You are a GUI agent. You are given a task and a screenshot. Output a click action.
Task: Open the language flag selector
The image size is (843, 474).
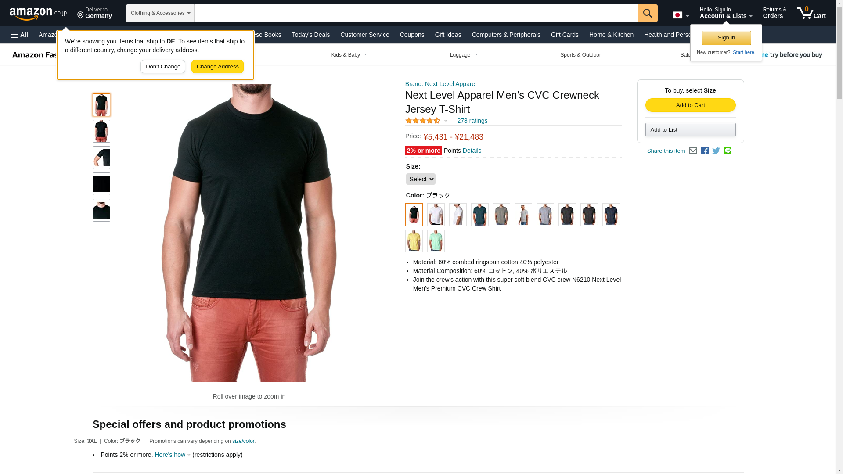(681, 15)
